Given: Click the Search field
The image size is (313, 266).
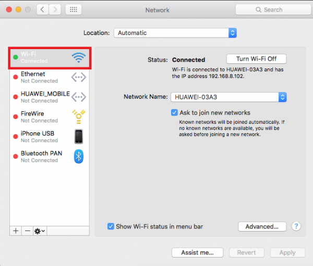Looking at the screenshot, I should [273, 9].
